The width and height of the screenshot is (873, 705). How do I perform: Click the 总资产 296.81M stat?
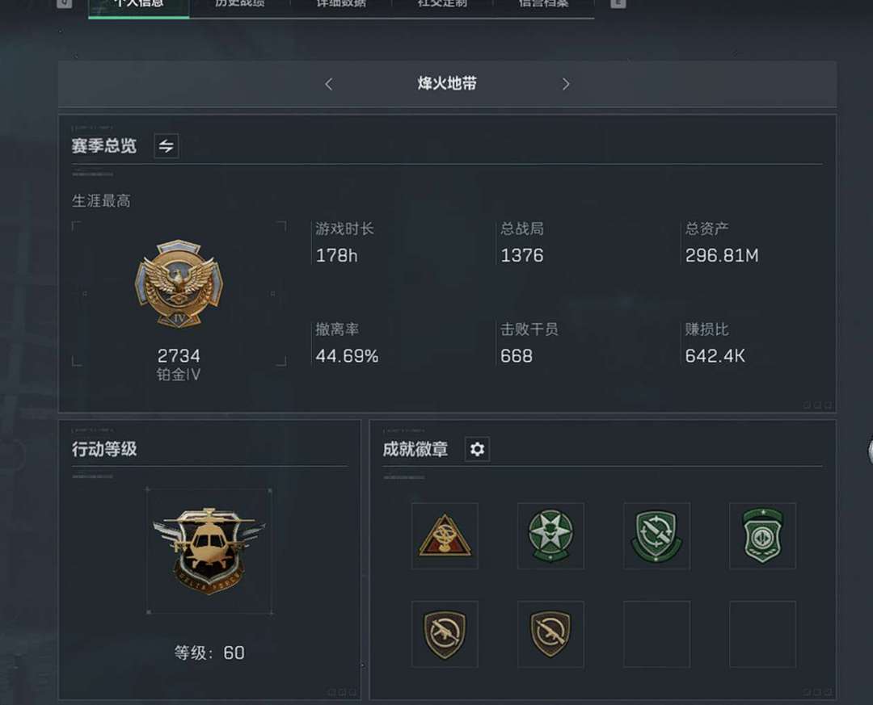point(722,242)
